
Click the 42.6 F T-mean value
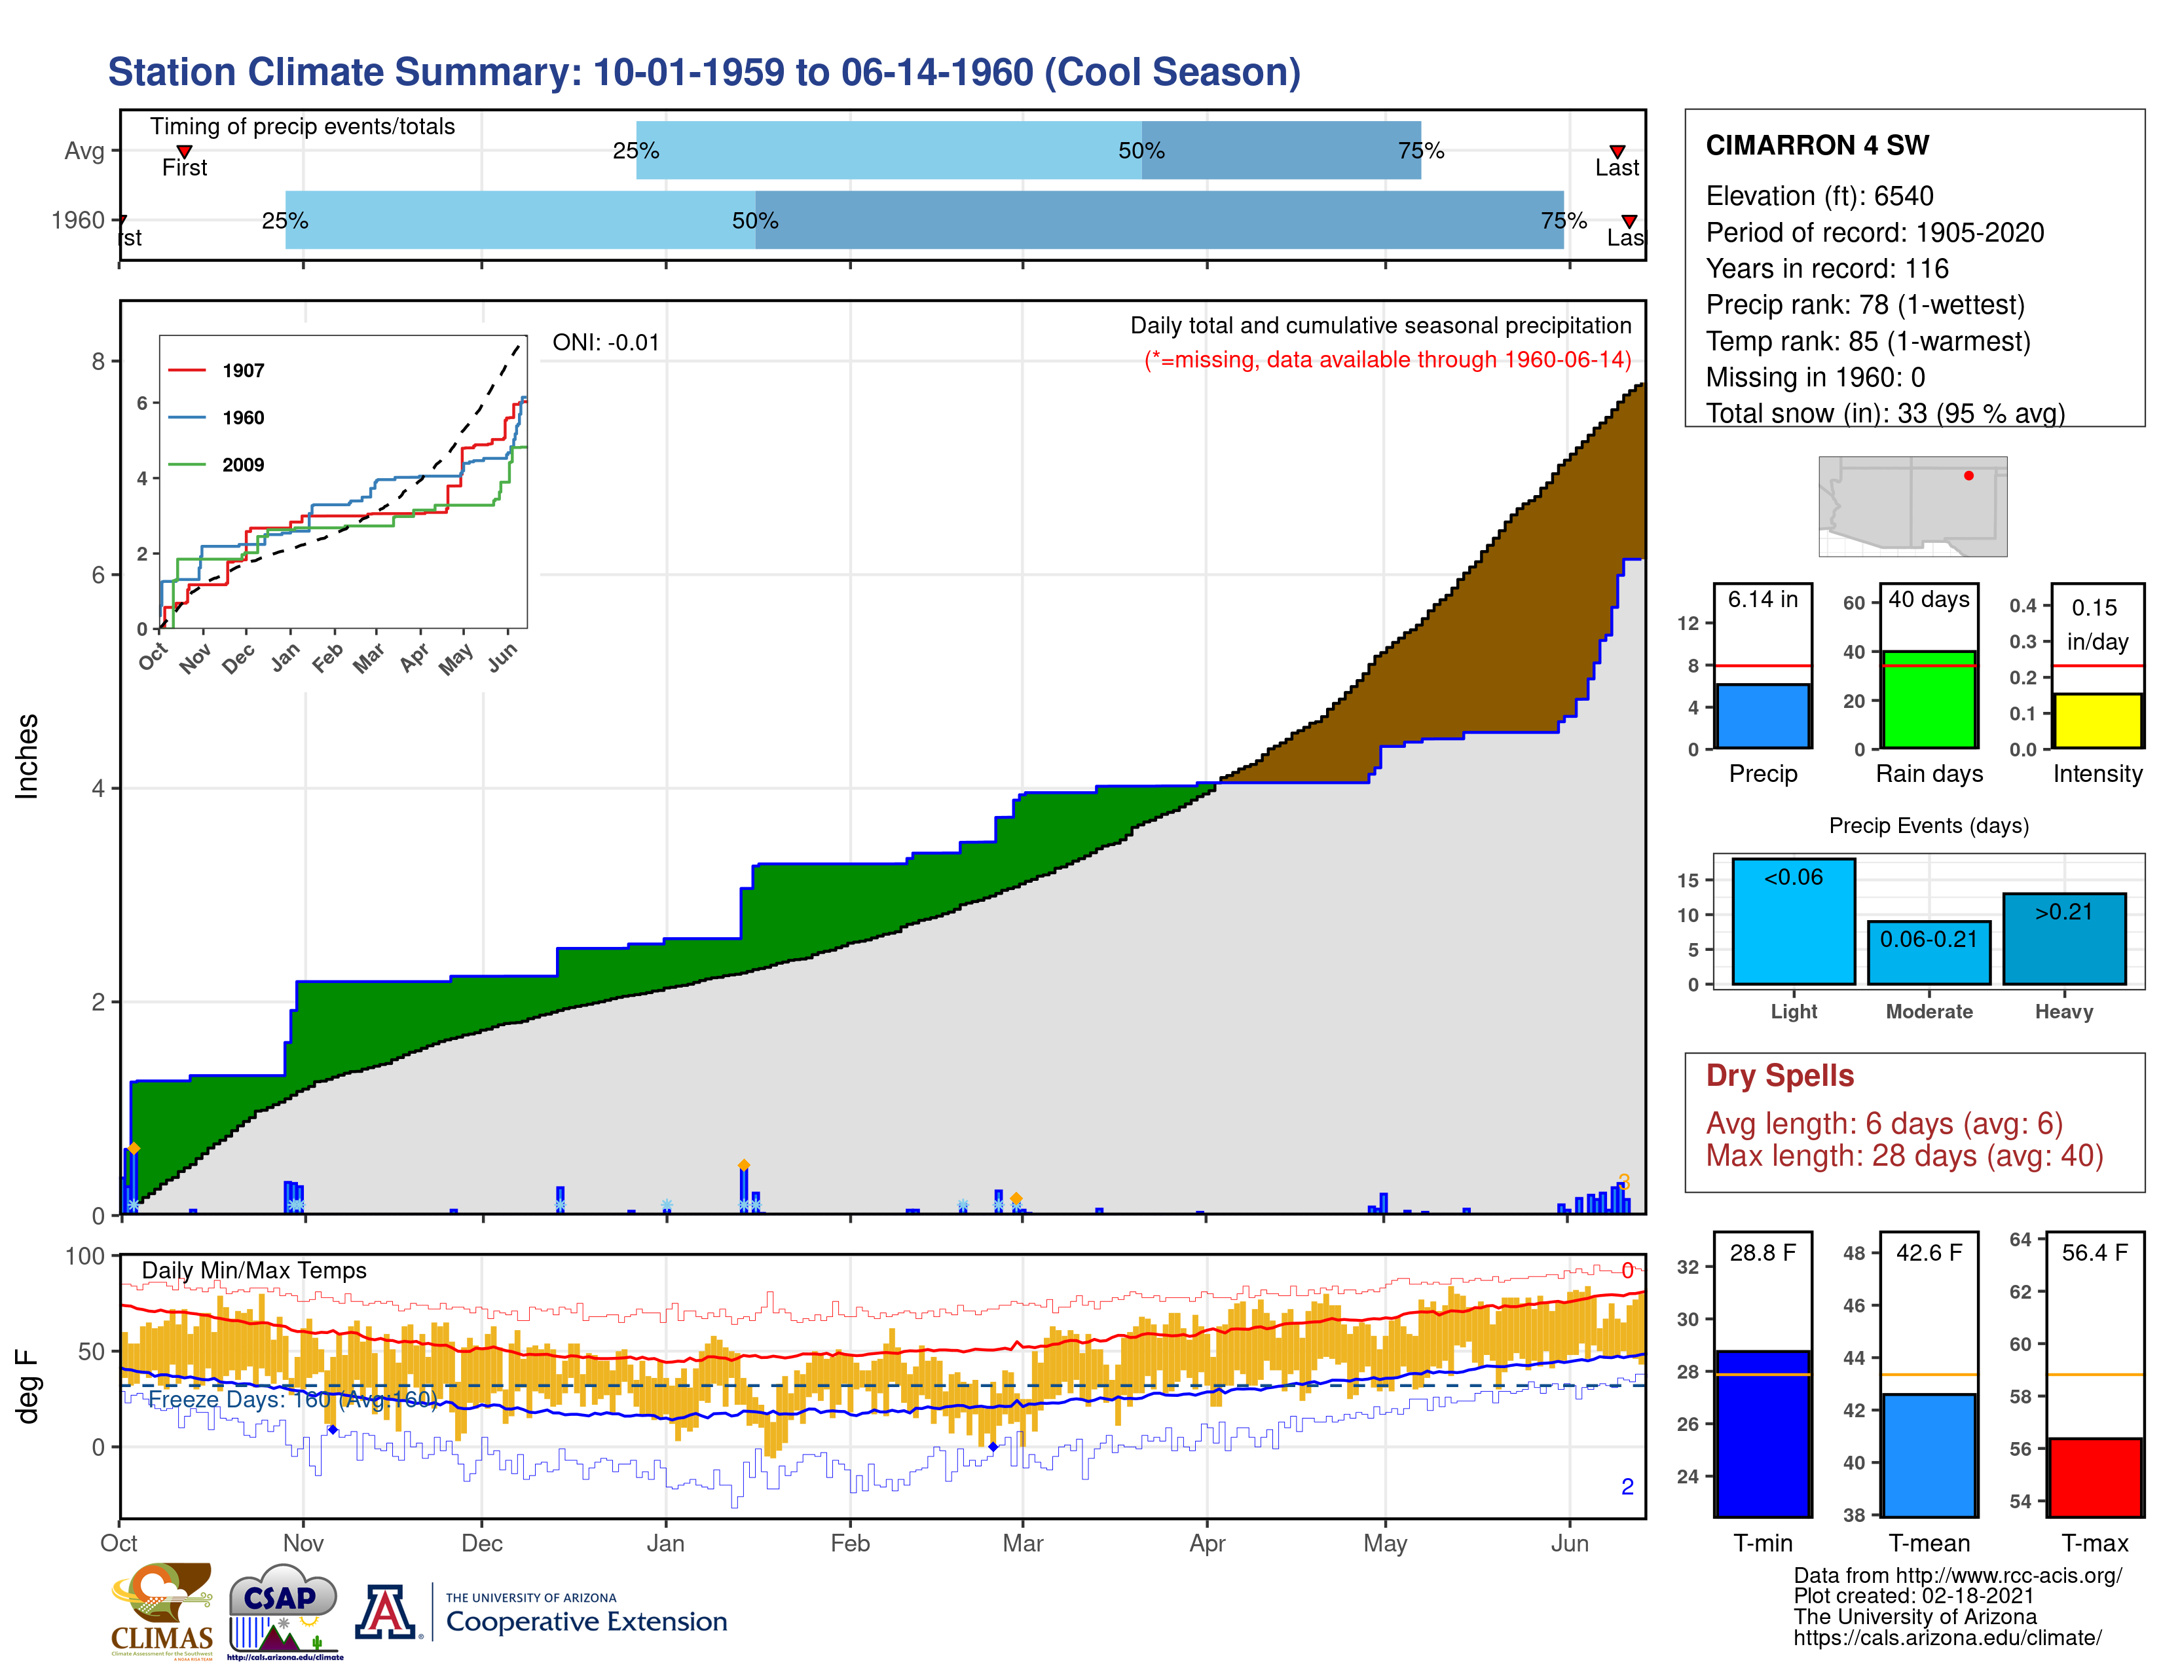[1929, 1252]
